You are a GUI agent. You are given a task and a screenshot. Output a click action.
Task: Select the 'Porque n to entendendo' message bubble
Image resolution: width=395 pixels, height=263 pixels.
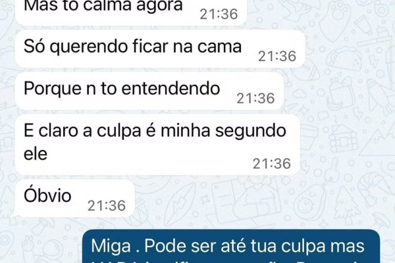149,91
